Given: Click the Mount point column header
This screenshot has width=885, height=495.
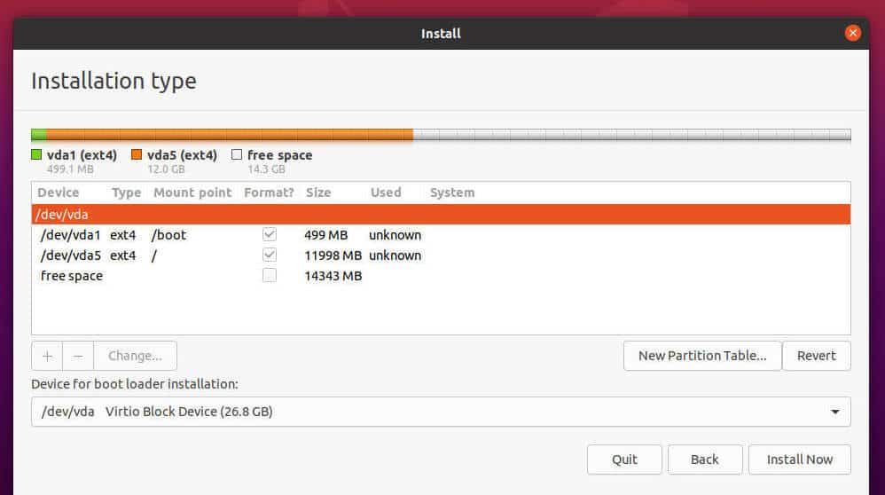Looking at the screenshot, I should tap(192, 192).
